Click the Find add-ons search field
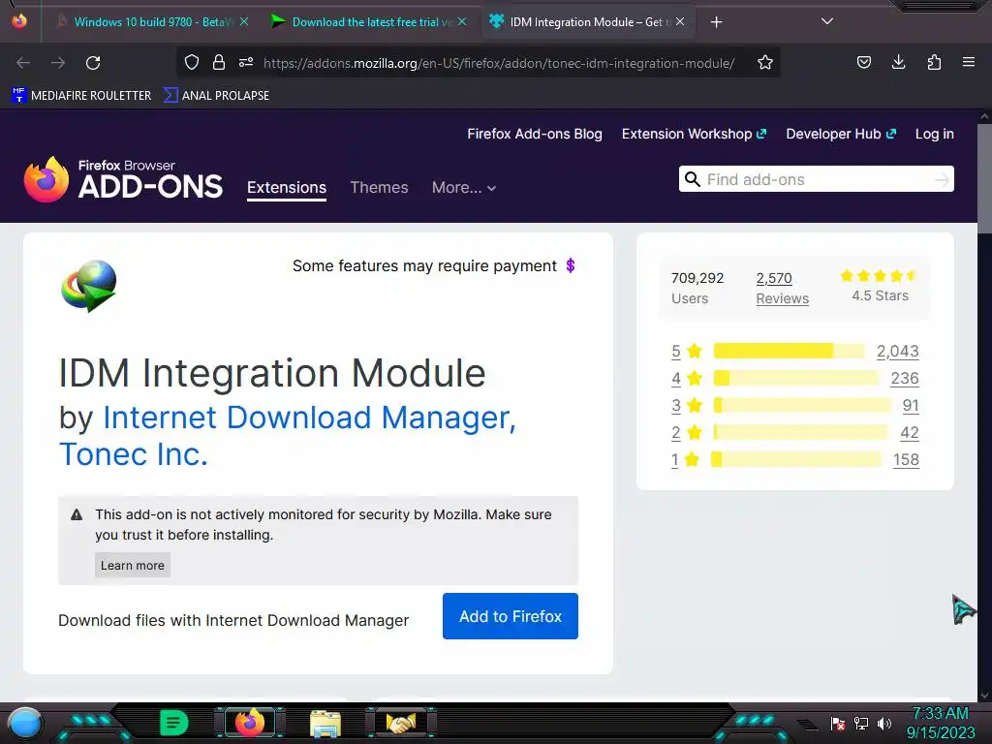The width and height of the screenshot is (992, 744). 816,179
